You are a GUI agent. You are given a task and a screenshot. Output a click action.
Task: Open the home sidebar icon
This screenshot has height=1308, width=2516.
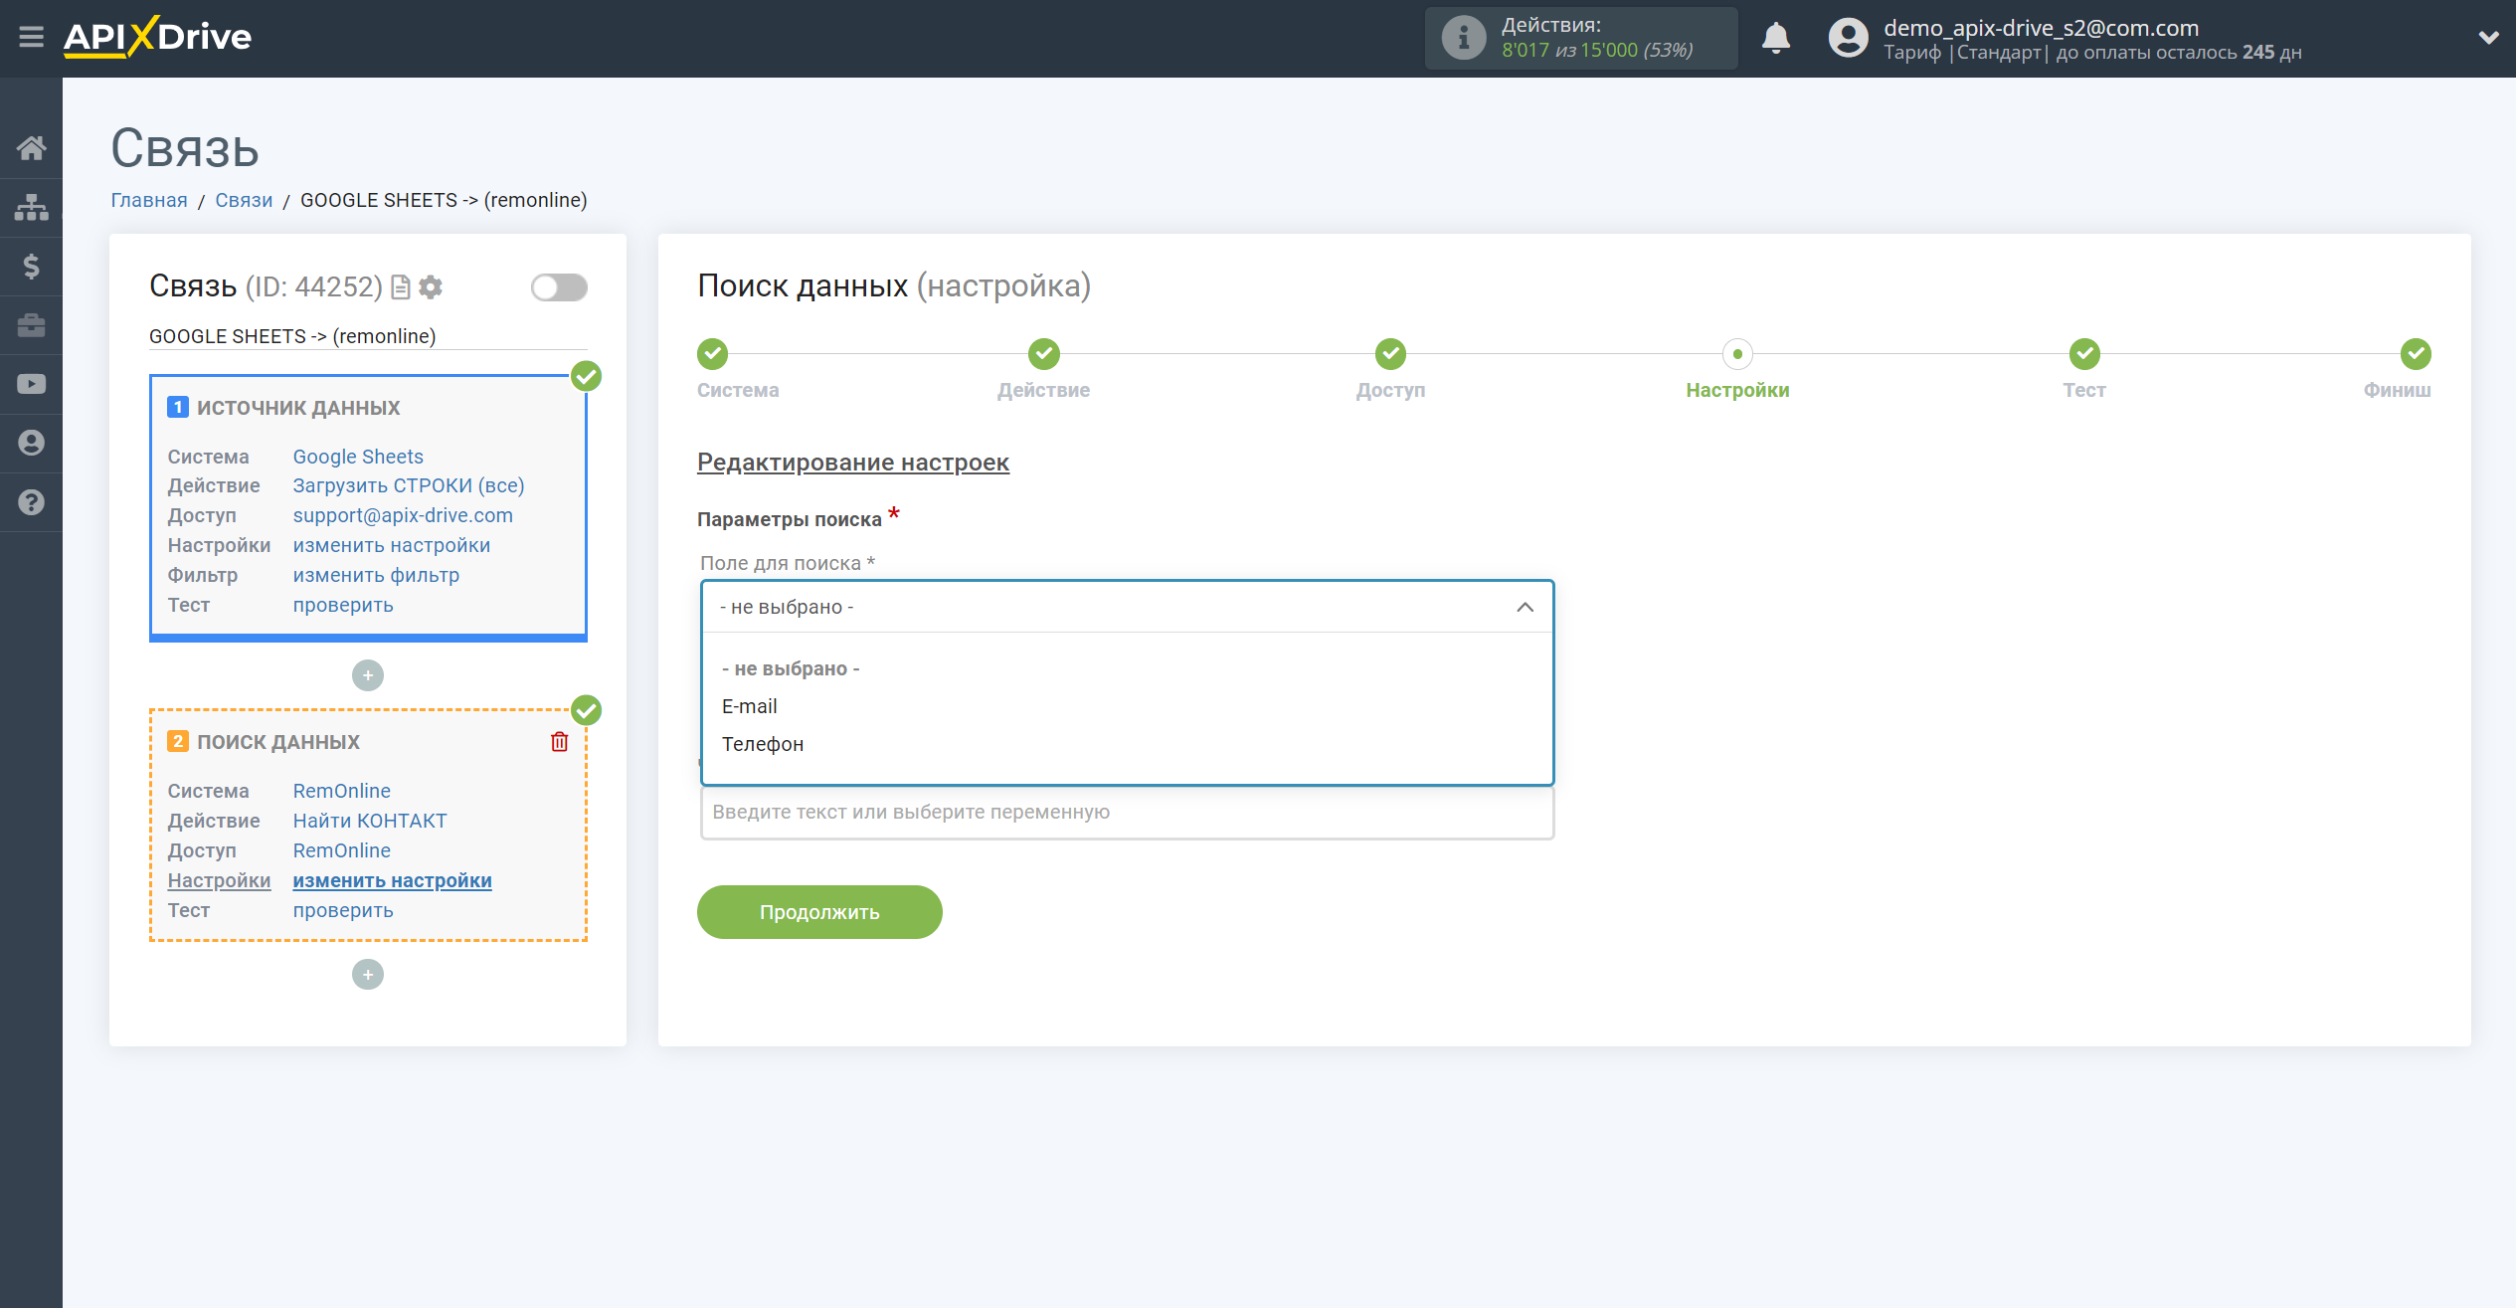(x=31, y=148)
